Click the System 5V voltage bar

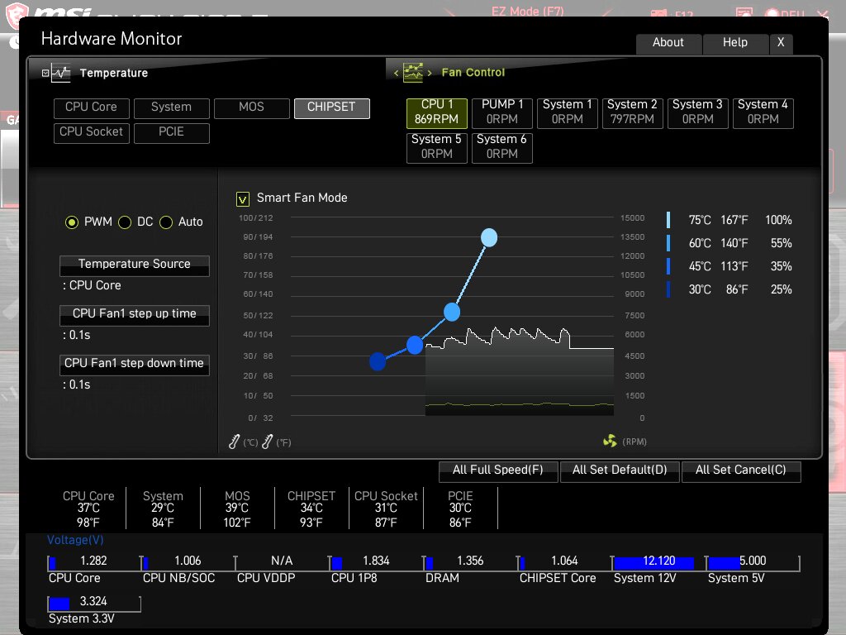[x=753, y=562]
